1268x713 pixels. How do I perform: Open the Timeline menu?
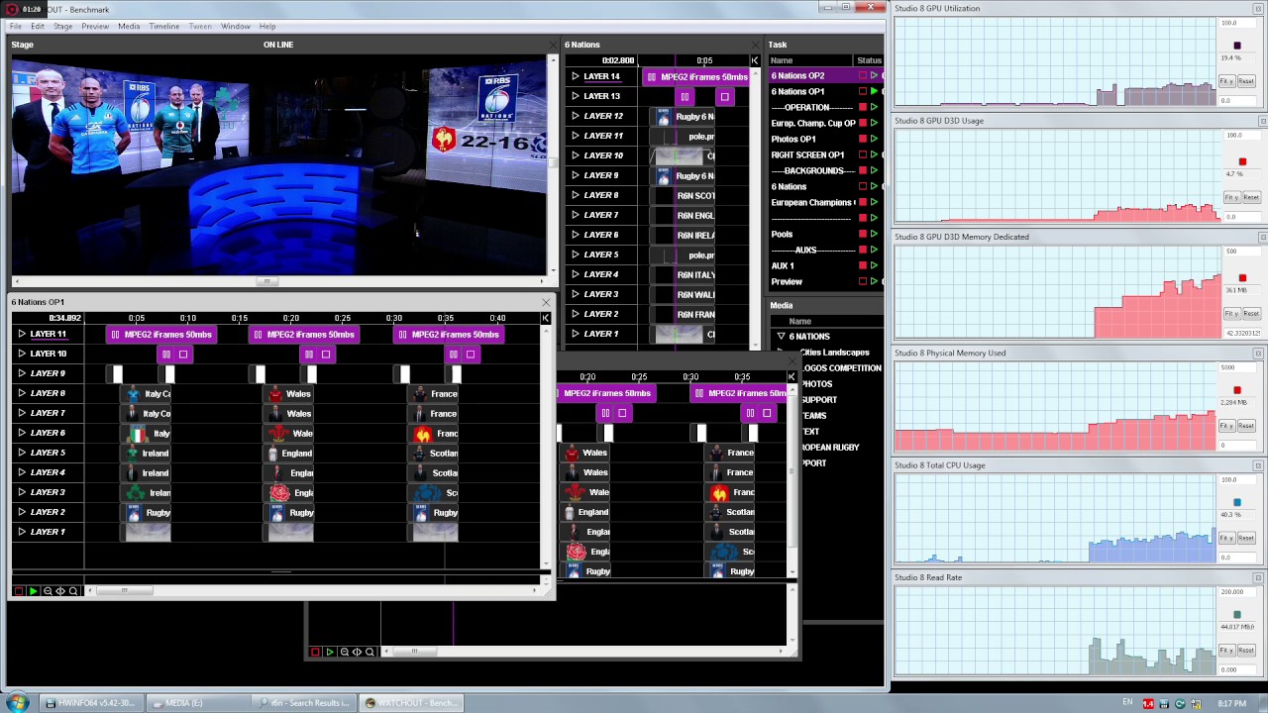pyautogui.click(x=164, y=27)
